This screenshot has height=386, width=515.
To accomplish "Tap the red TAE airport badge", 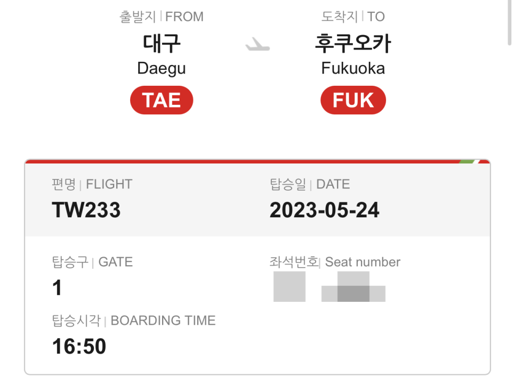I will point(162,100).
